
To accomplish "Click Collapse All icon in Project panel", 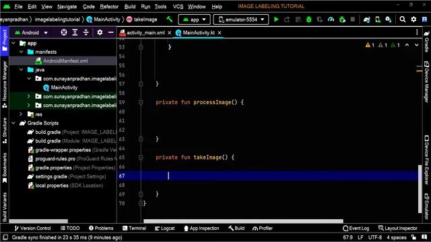I will [x=86, y=33].
